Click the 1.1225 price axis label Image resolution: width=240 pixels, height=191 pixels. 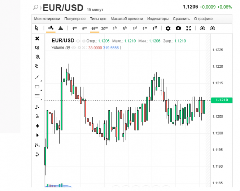(x=218, y=50)
